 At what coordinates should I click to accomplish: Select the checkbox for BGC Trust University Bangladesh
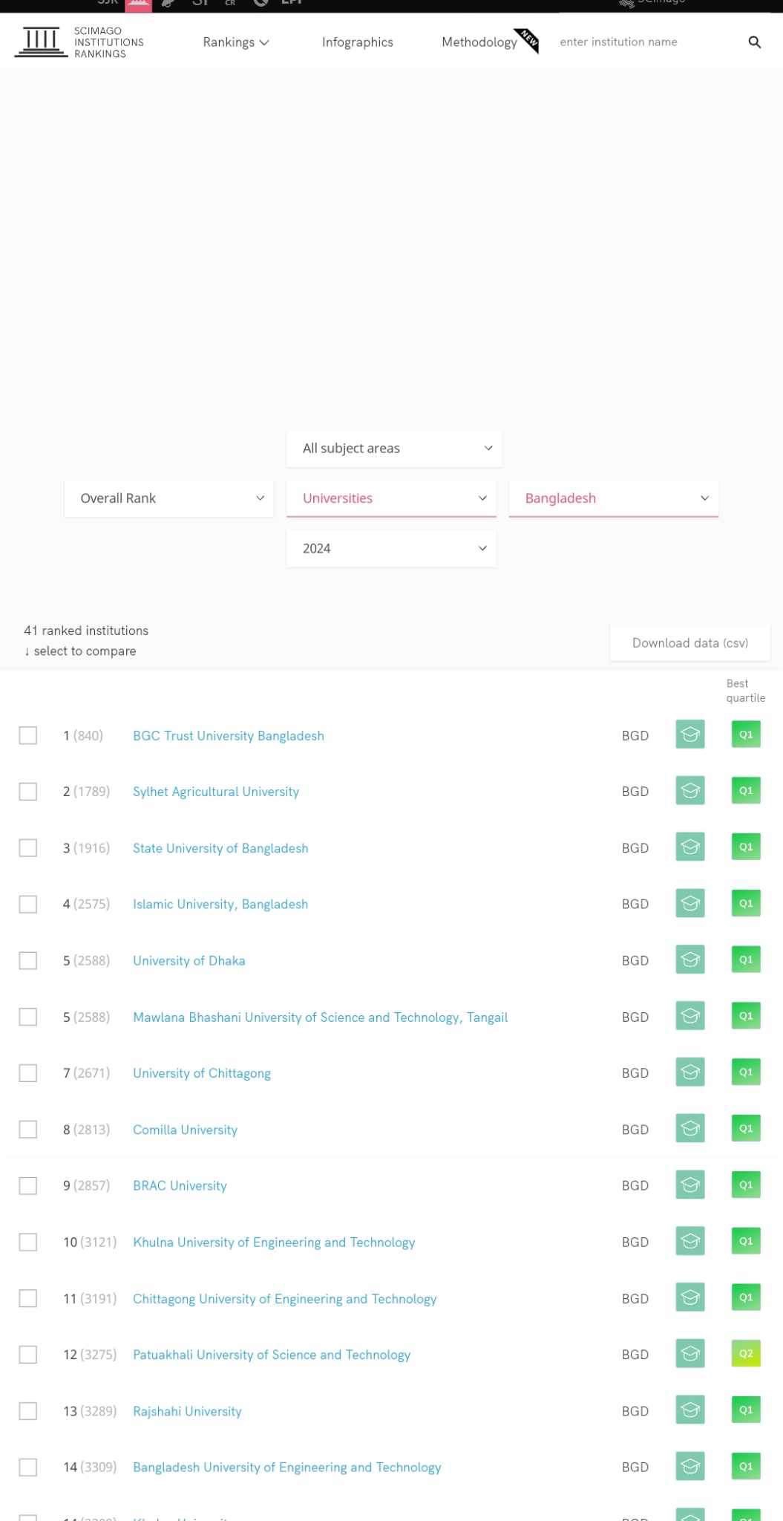coord(28,735)
